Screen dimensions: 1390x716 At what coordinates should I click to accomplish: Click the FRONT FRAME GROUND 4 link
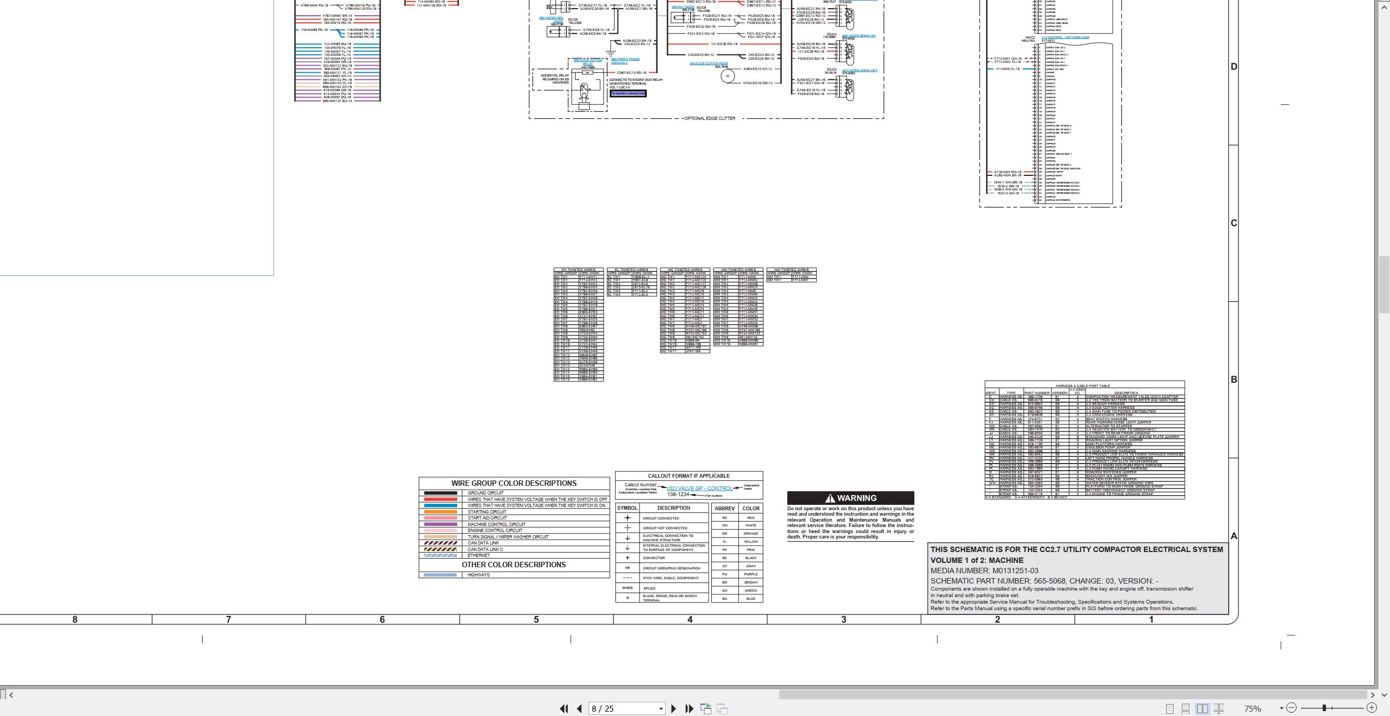[625, 61]
